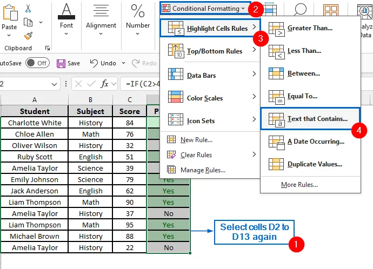Click inside the formula bar input
The width and height of the screenshot is (373, 269).
coord(141,84)
